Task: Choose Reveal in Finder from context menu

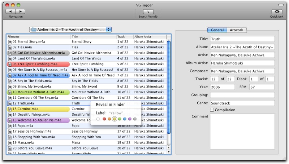Action: click(x=109, y=105)
